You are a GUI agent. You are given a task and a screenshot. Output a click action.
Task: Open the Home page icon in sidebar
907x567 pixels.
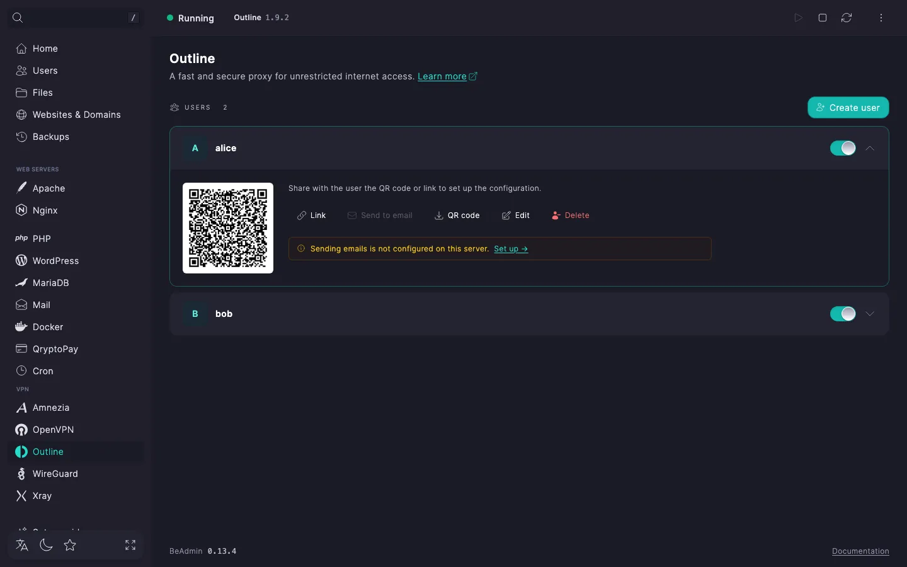(x=21, y=49)
